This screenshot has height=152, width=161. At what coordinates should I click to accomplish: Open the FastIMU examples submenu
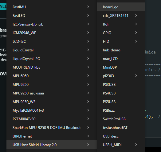click(x=52, y=7)
